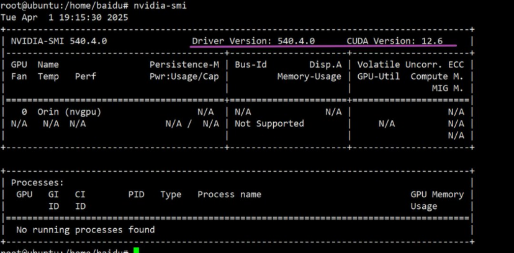The width and height of the screenshot is (514, 253).
Task: Click the green terminal cursor block
Action: (137, 251)
